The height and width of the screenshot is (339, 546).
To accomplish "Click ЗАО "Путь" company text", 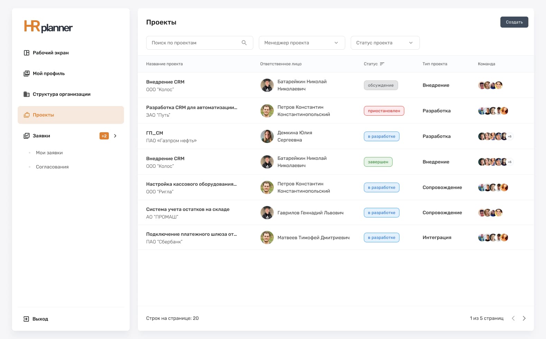I will (x=158, y=115).
